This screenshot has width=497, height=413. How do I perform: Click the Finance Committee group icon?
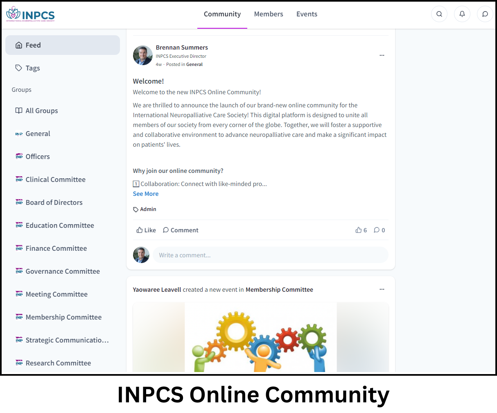point(19,248)
